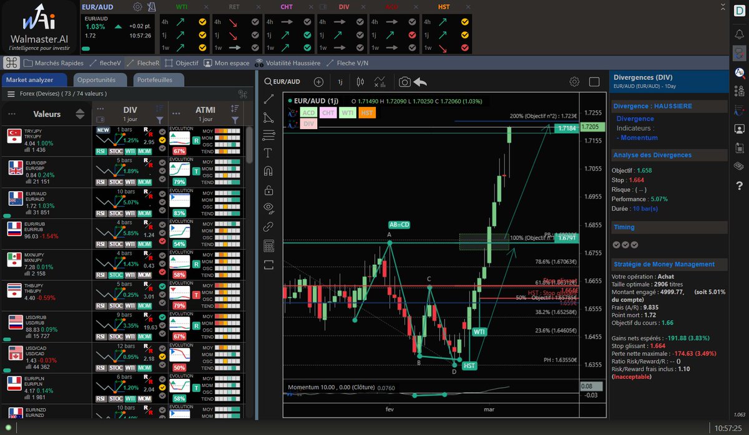Open the Forex (Devises) list hamburger menu
The image size is (749, 435).
(x=11, y=94)
